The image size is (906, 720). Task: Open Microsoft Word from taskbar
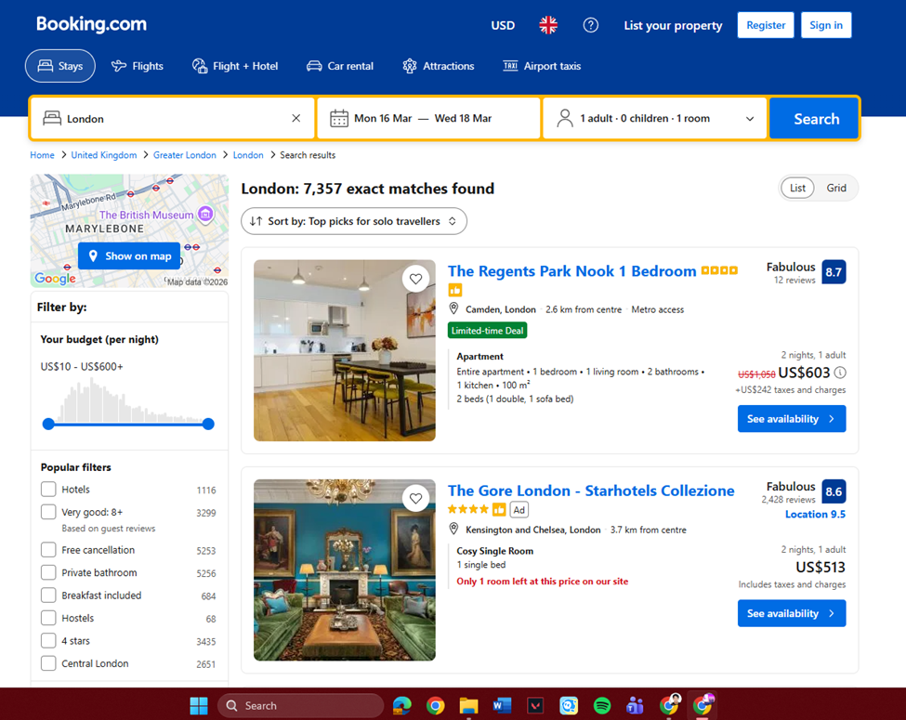point(502,705)
